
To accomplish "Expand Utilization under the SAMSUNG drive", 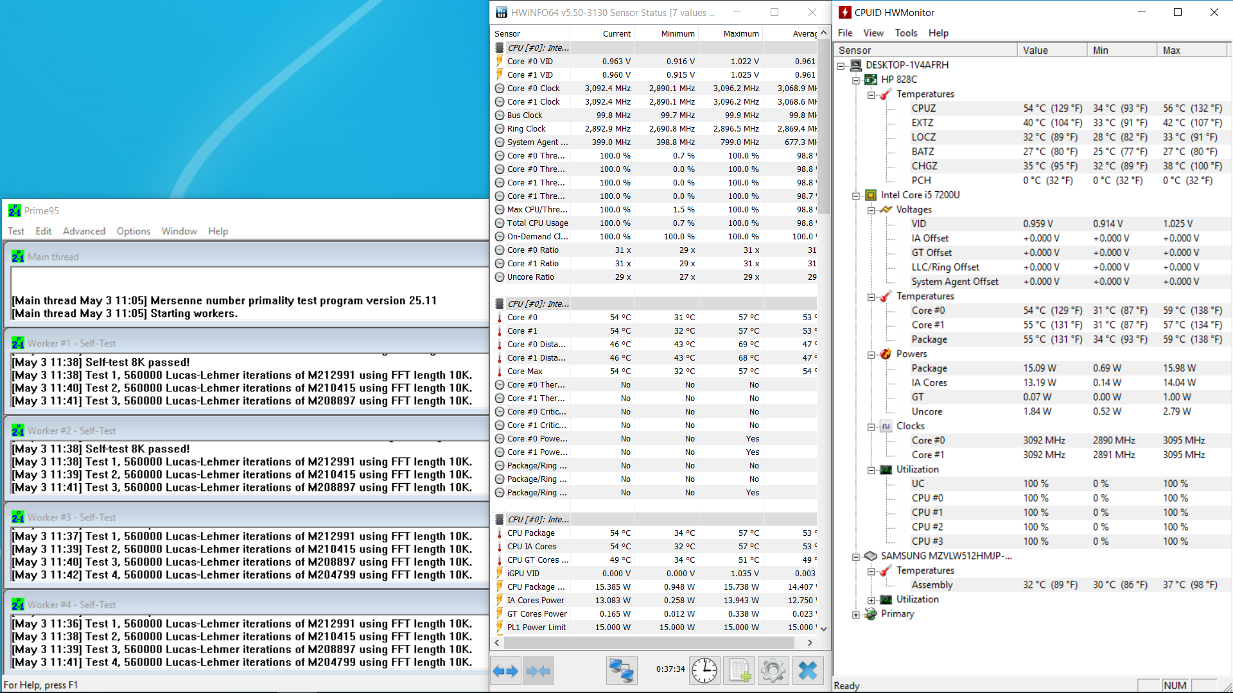I will [871, 600].
